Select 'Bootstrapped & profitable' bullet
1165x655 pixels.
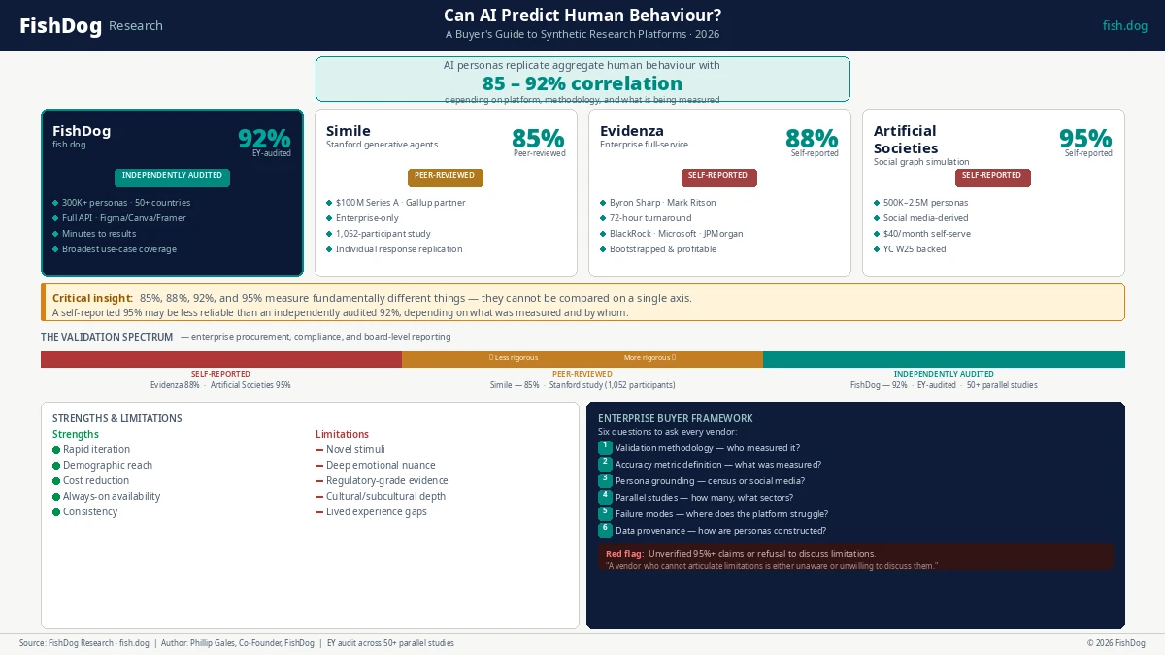(659, 249)
